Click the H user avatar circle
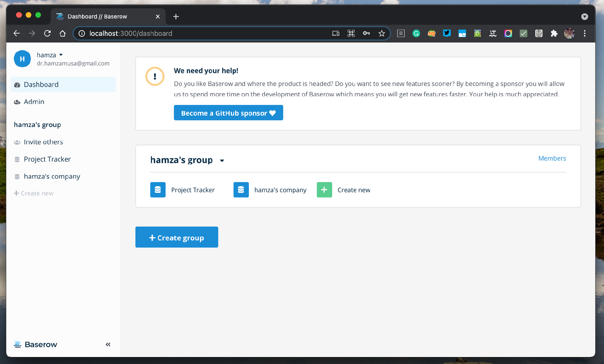Screen dimensions: 604x364 [22, 59]
